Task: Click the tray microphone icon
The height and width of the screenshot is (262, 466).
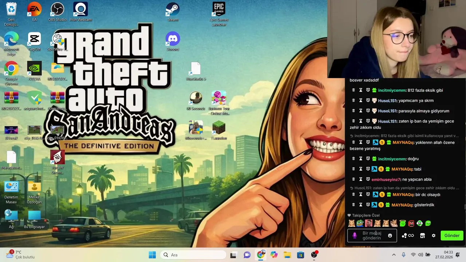Action: tap(403, 255)
